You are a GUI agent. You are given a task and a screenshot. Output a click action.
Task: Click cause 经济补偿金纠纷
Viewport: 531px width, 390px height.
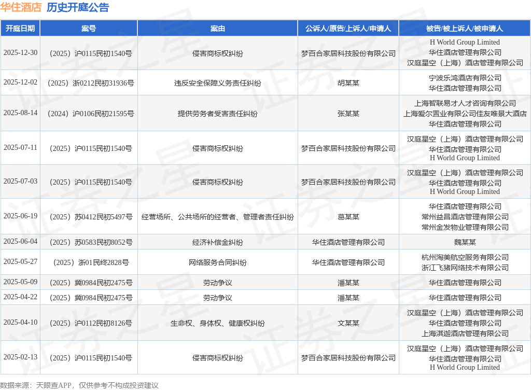pyautogui.click(x=218, y=242)
